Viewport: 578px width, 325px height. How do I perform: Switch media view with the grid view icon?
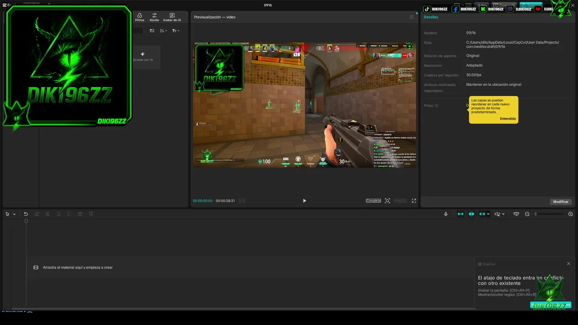coord(152,31)
